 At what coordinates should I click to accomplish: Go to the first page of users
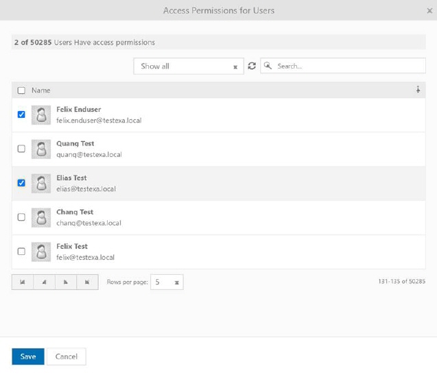22,282
